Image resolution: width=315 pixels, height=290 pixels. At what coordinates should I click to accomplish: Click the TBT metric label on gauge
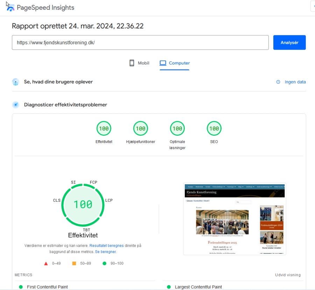86,230
